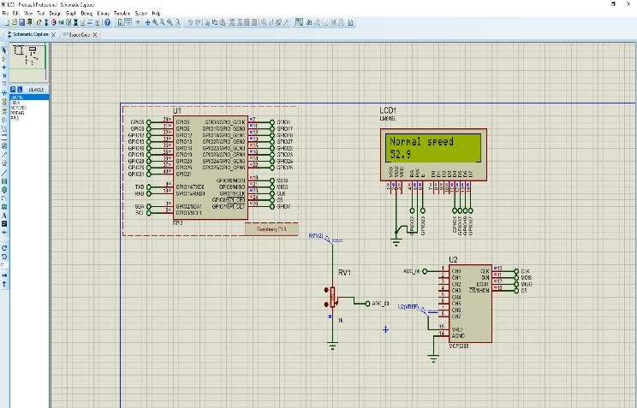The width and height of the screenshot is (637, 408).
Task: Toggle the grid display icon
Action: click(x=129, y=22)
